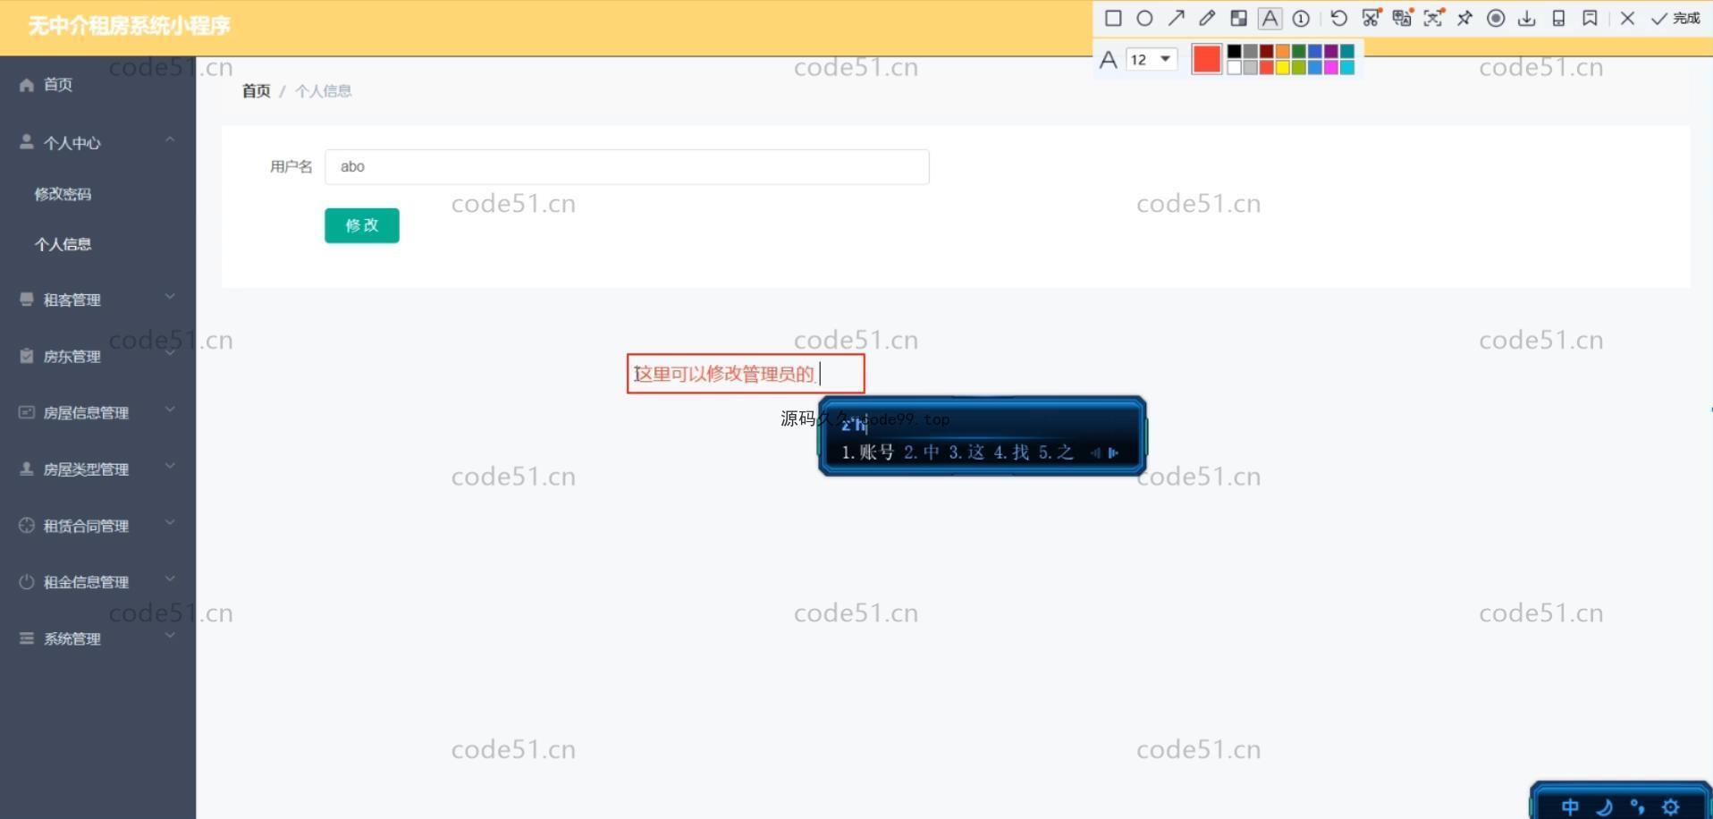Open the 房屋信息管理 menu label

[86, 413]
